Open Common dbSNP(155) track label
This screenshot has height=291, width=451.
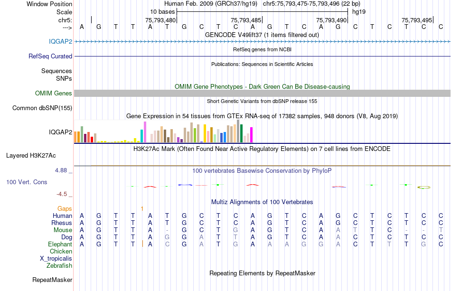click(x=42, y=108)
